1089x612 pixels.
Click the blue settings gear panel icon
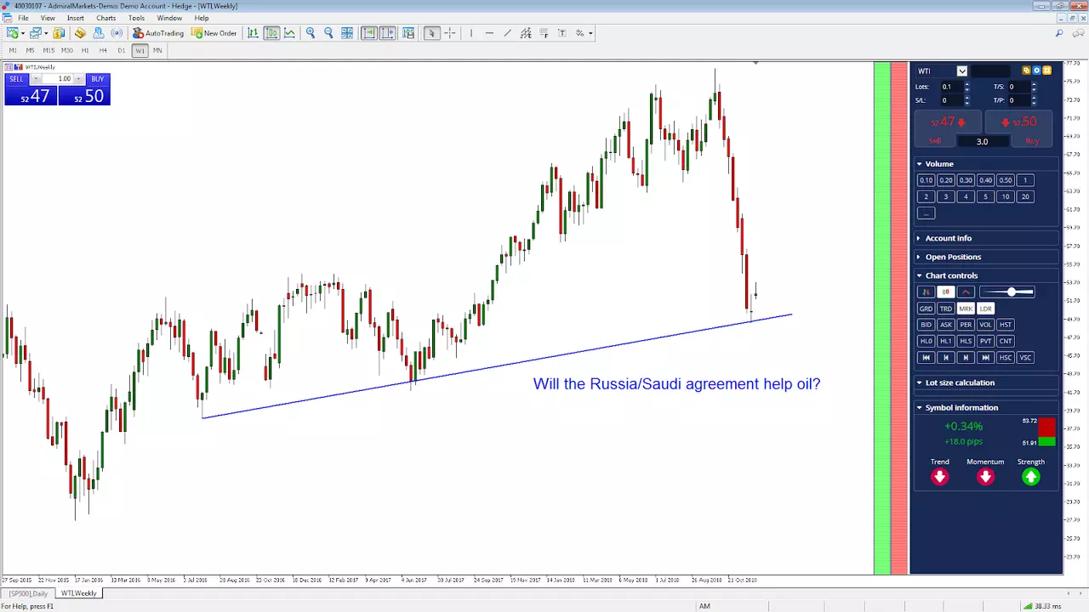tap(1036, 71)
